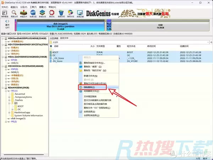Click the RD4 HIKSEMI disk icon in tree
Screen dimensions: 213x160
coord(6,88)
